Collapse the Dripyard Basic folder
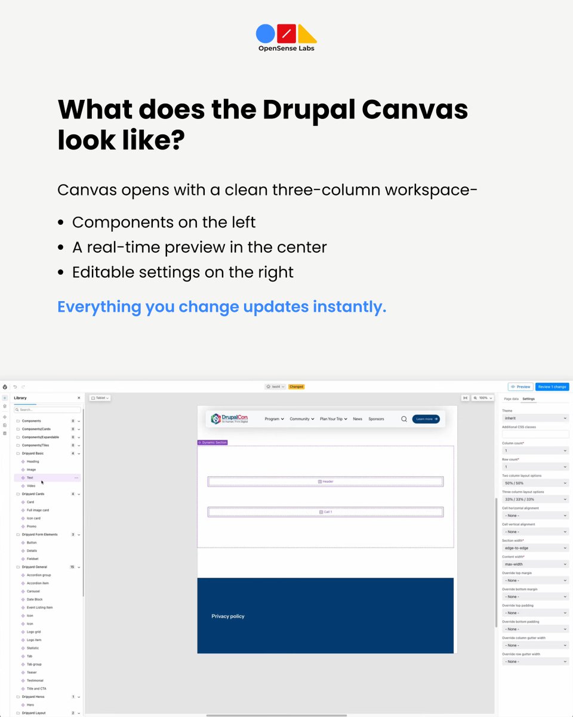The height and width of the screenshot is (717, 573). pos(79,454)
